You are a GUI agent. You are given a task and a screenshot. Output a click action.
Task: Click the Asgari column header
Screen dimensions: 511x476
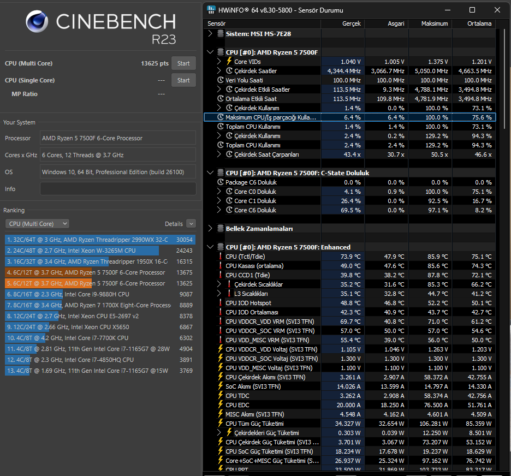[386, 23]
